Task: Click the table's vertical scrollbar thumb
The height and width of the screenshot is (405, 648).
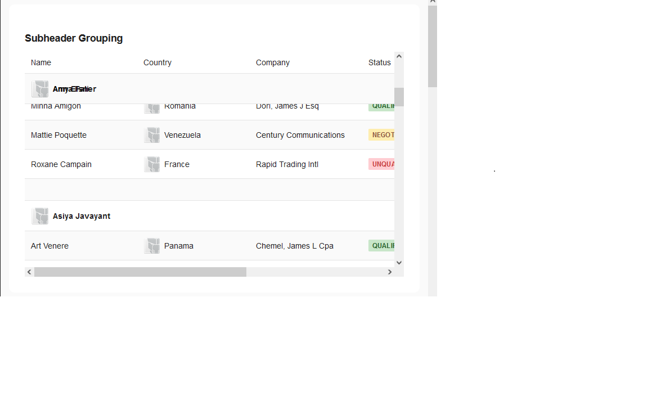Action: pyautogui.click(x=399, y=97)
